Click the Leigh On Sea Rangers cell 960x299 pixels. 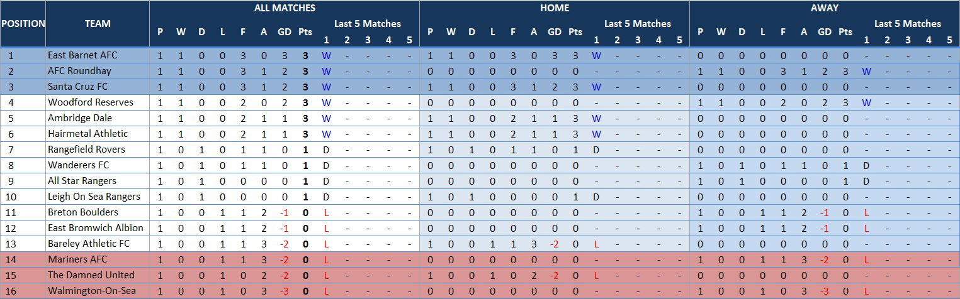[98, 197]
